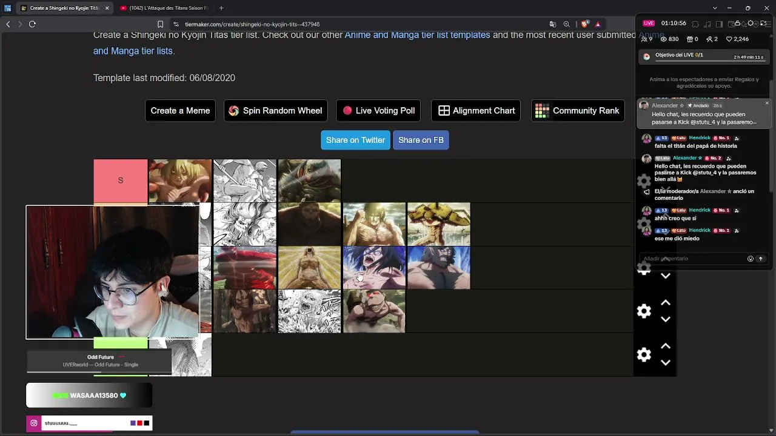Select the blond muscular titan image

(x=374, y=224)
